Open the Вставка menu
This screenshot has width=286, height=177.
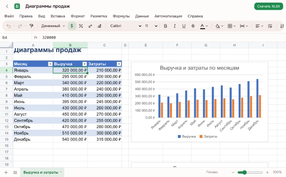58,16
